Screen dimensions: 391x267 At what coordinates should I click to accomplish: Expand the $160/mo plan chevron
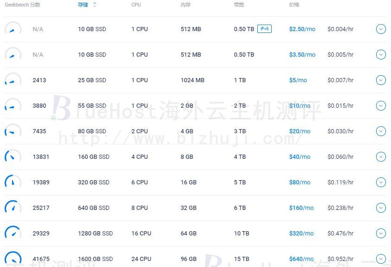point(381,208)
